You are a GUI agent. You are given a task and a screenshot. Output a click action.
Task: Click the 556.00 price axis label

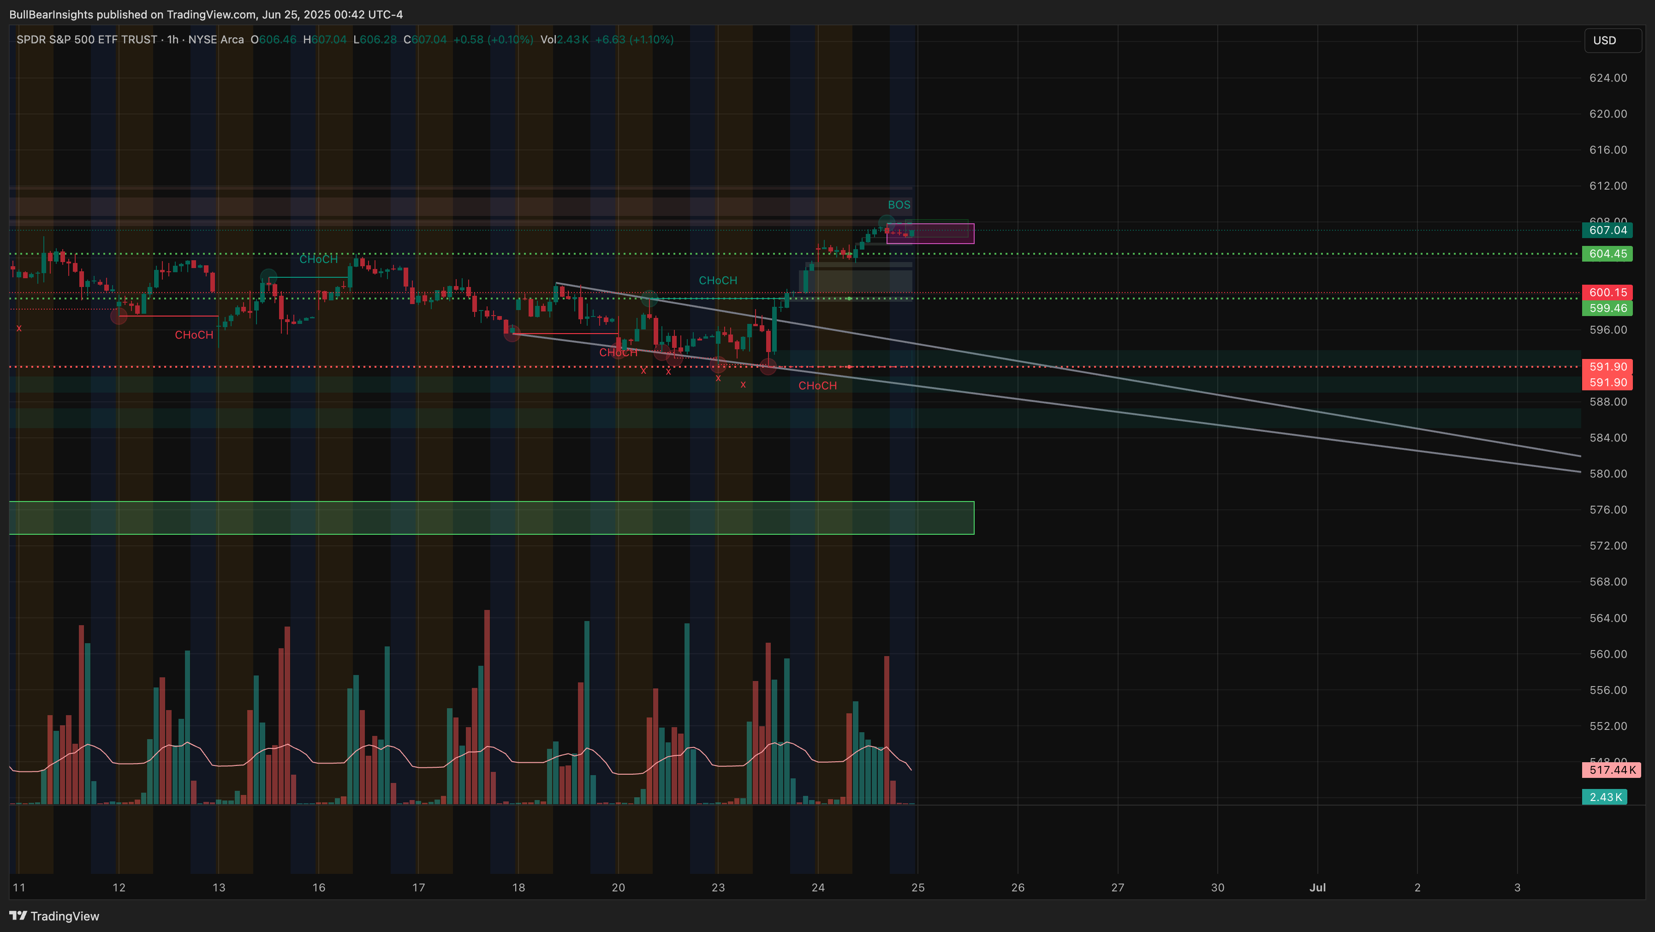pos(1608,690)
